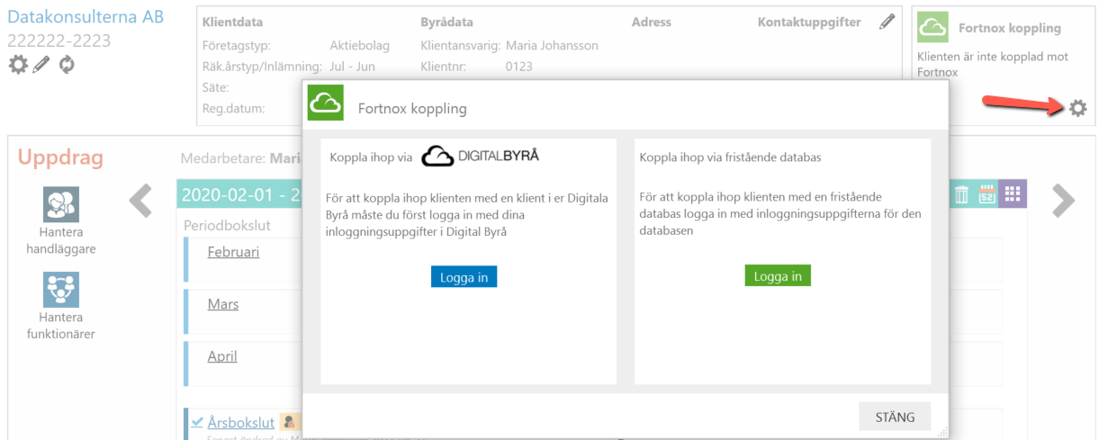Click the trash can icon in period header
This screenshot has height=440, width=1099.
961,193
